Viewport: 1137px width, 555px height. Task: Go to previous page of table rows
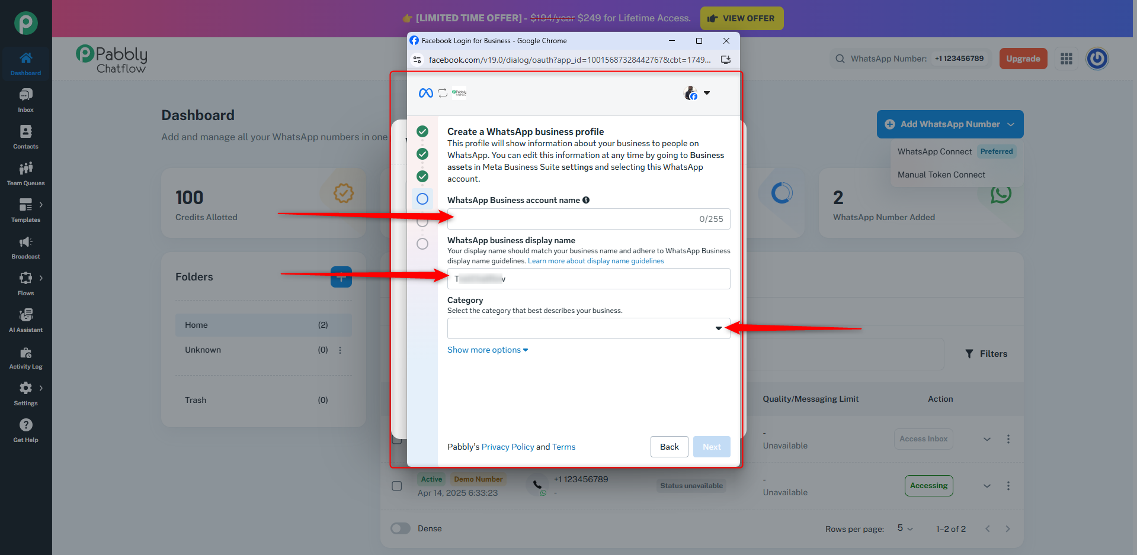click(x=988, y=529)
